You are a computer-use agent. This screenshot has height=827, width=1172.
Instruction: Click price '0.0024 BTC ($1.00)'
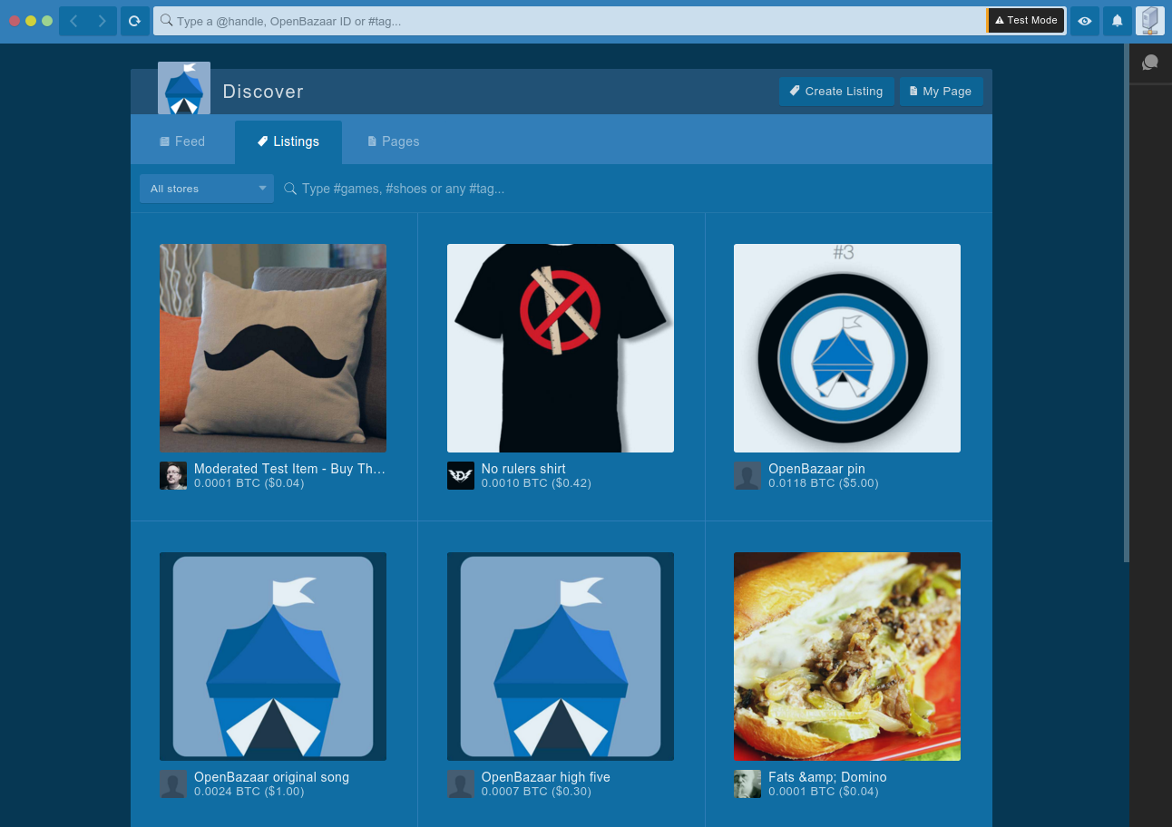[249, 792]
